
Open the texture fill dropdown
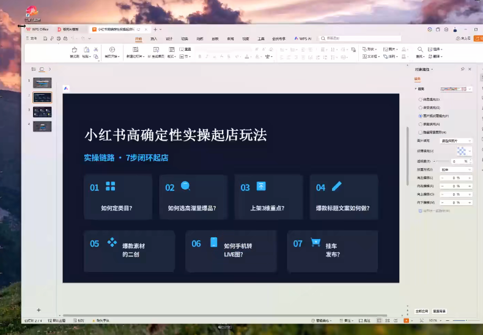coord(464,151)
